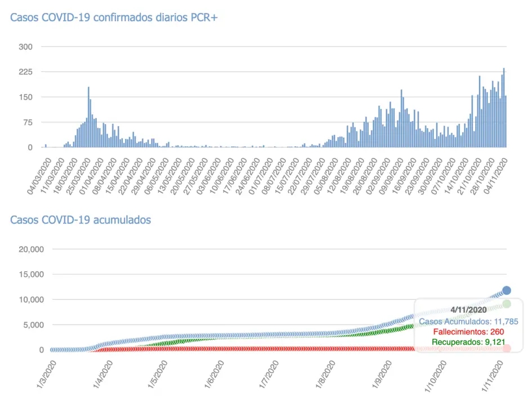The width and height of the screenshot is (532, 405).
Task: Click the red Fallecimientos end point marker
Action: pos(506,349)
